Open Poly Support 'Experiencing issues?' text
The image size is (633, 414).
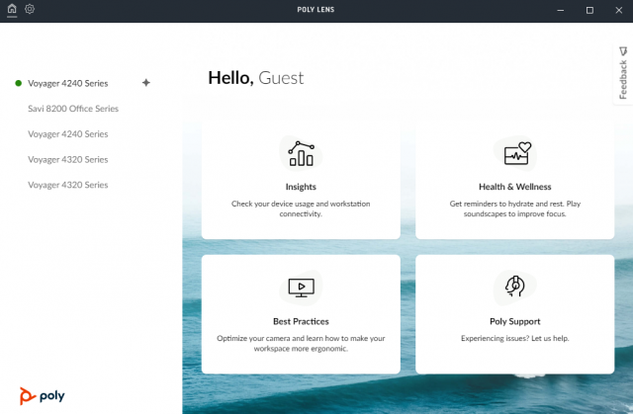pyautogui.click(x=514, y=337)
